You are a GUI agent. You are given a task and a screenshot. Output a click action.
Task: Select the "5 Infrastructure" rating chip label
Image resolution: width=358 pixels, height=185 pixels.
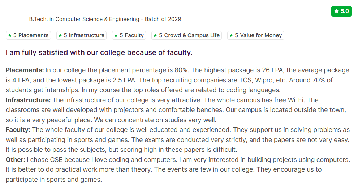tap(84, 35)
